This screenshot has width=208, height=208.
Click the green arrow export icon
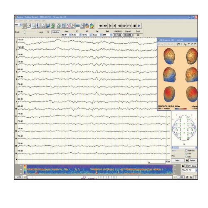pyautogui.click(x=53, y=26)
